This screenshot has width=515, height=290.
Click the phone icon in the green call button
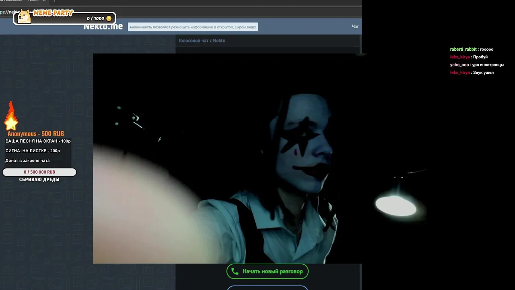235,271
